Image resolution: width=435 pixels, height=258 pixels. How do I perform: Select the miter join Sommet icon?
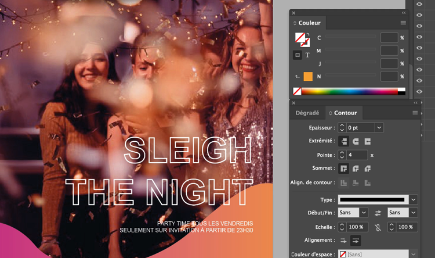[x=344, y=169]
